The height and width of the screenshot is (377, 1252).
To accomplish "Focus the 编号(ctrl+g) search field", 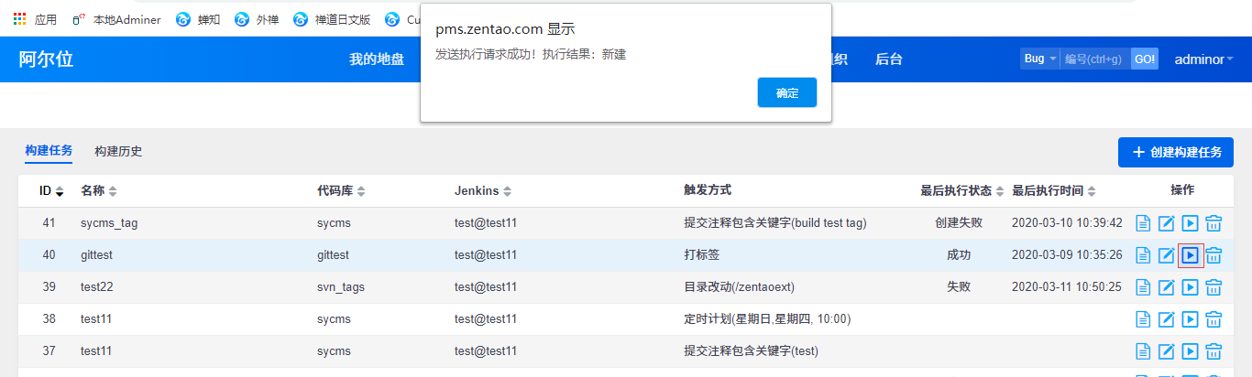I will 1095,59.
